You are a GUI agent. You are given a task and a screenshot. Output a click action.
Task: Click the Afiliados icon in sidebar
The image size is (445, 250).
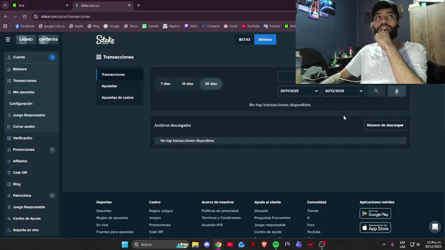[x=9, y=161]
